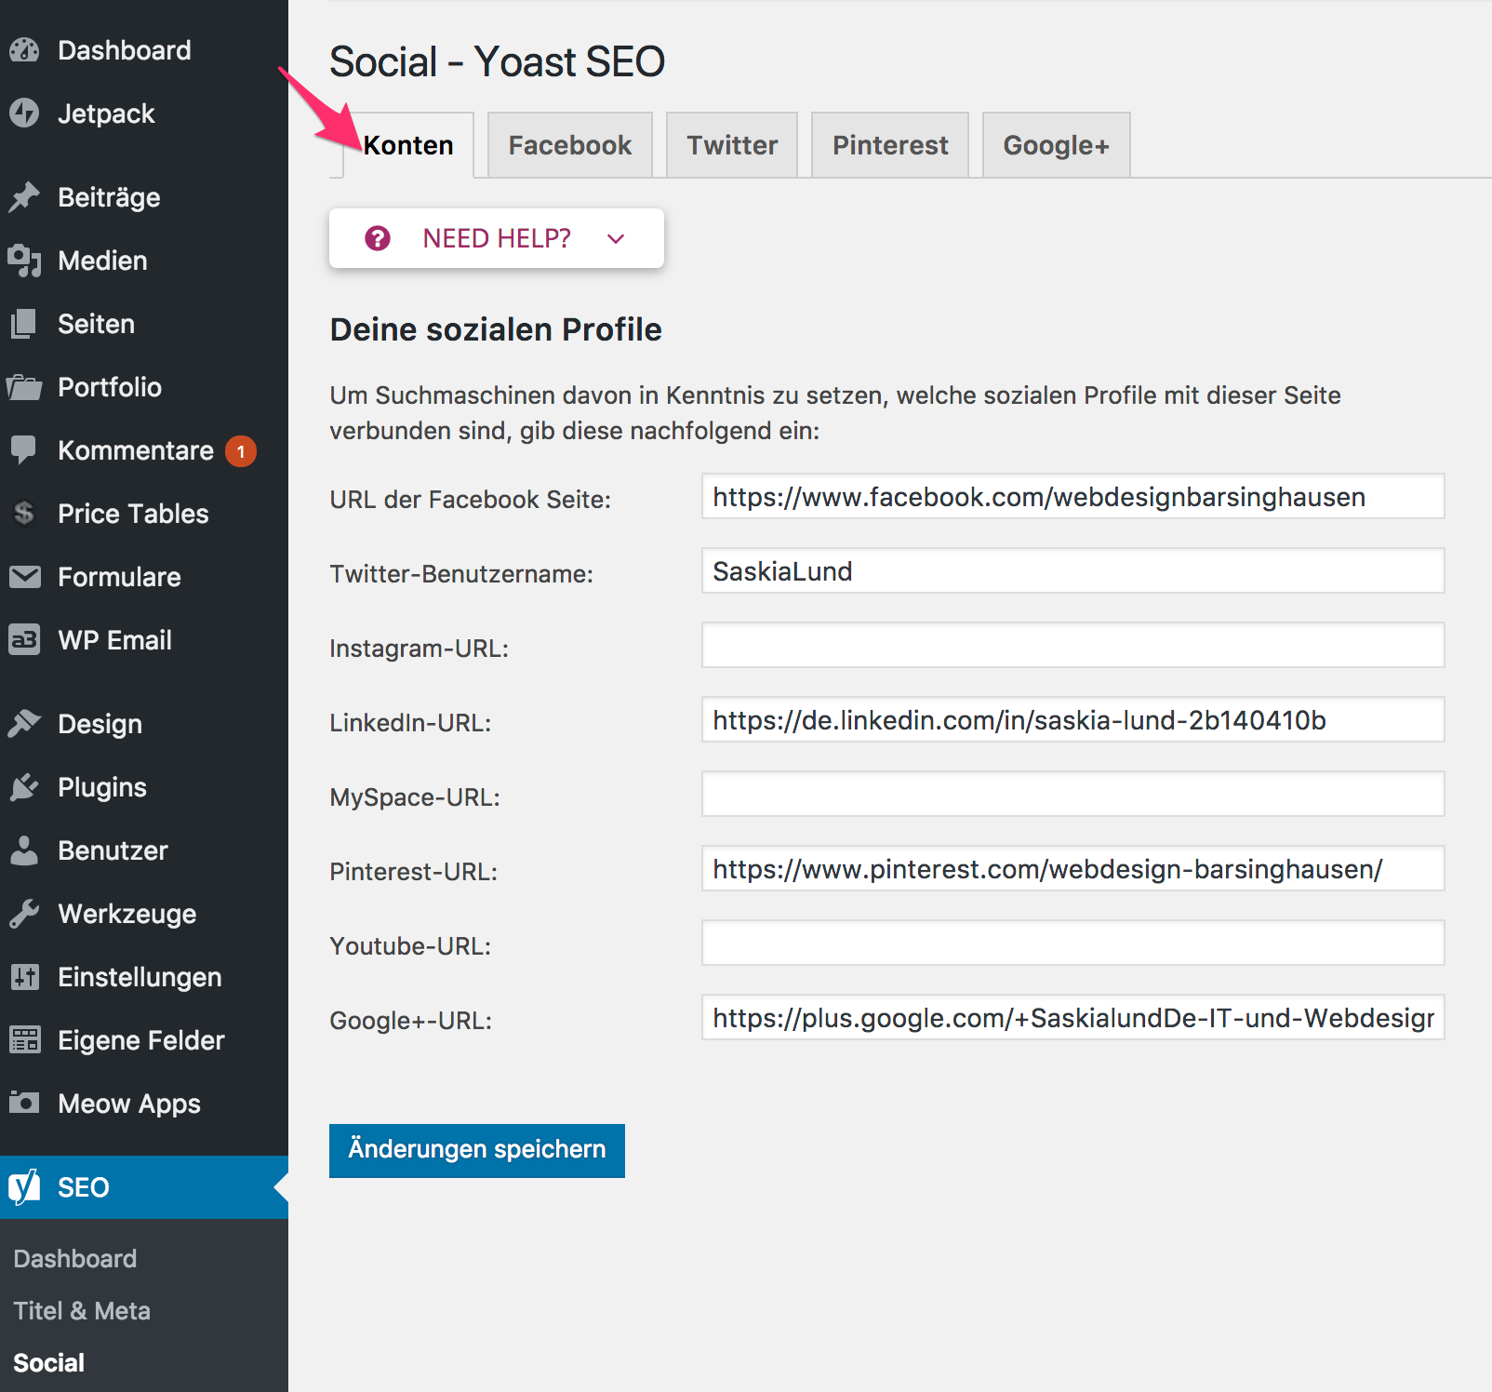This screenshot has width=1492, height=1392.
Task: Click the Beiträge pushpin icon
Action: point(24,197)
